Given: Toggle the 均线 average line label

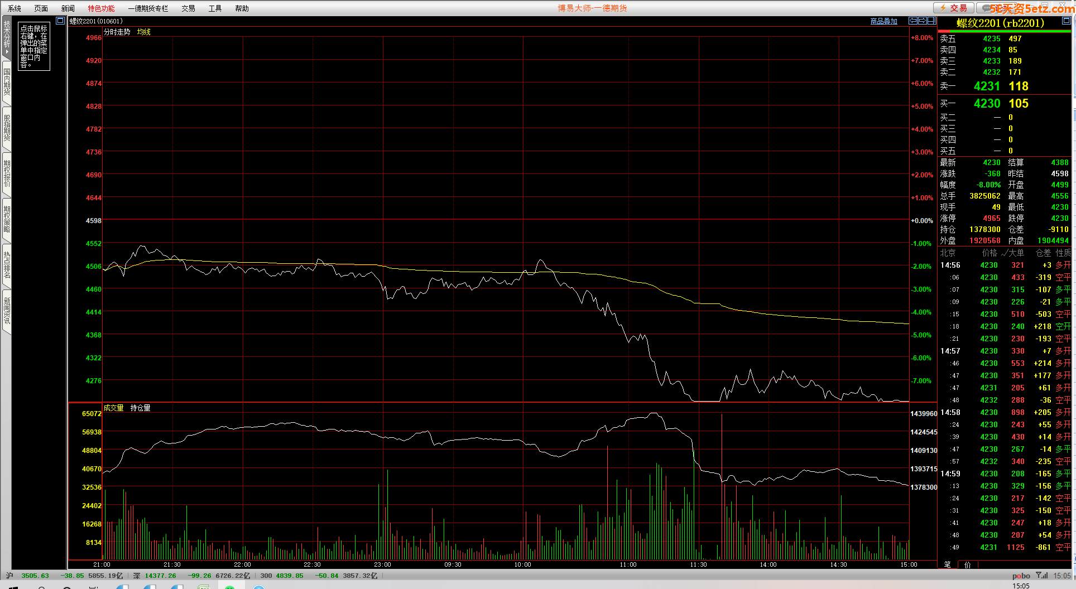Looking at the screenshot, I should [x=143, y=32].
